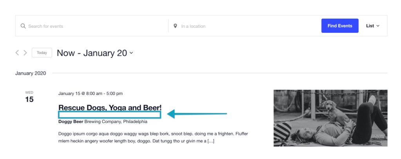Click the January 2020 month heading
Image resolution: width=401 pixels, height=159 pixels.
pyautogui.click(x=31, y=73)
